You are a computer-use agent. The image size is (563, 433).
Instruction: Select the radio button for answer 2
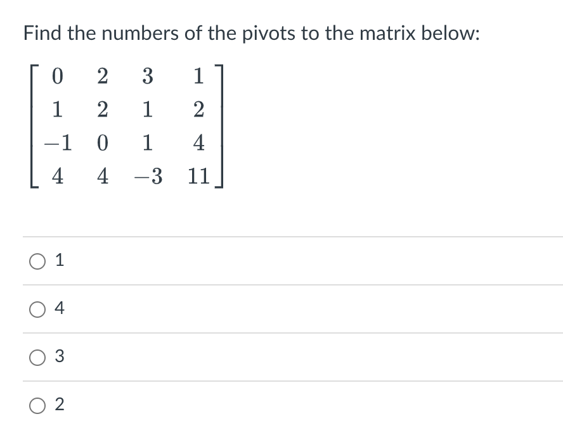(x=38, y=405)
